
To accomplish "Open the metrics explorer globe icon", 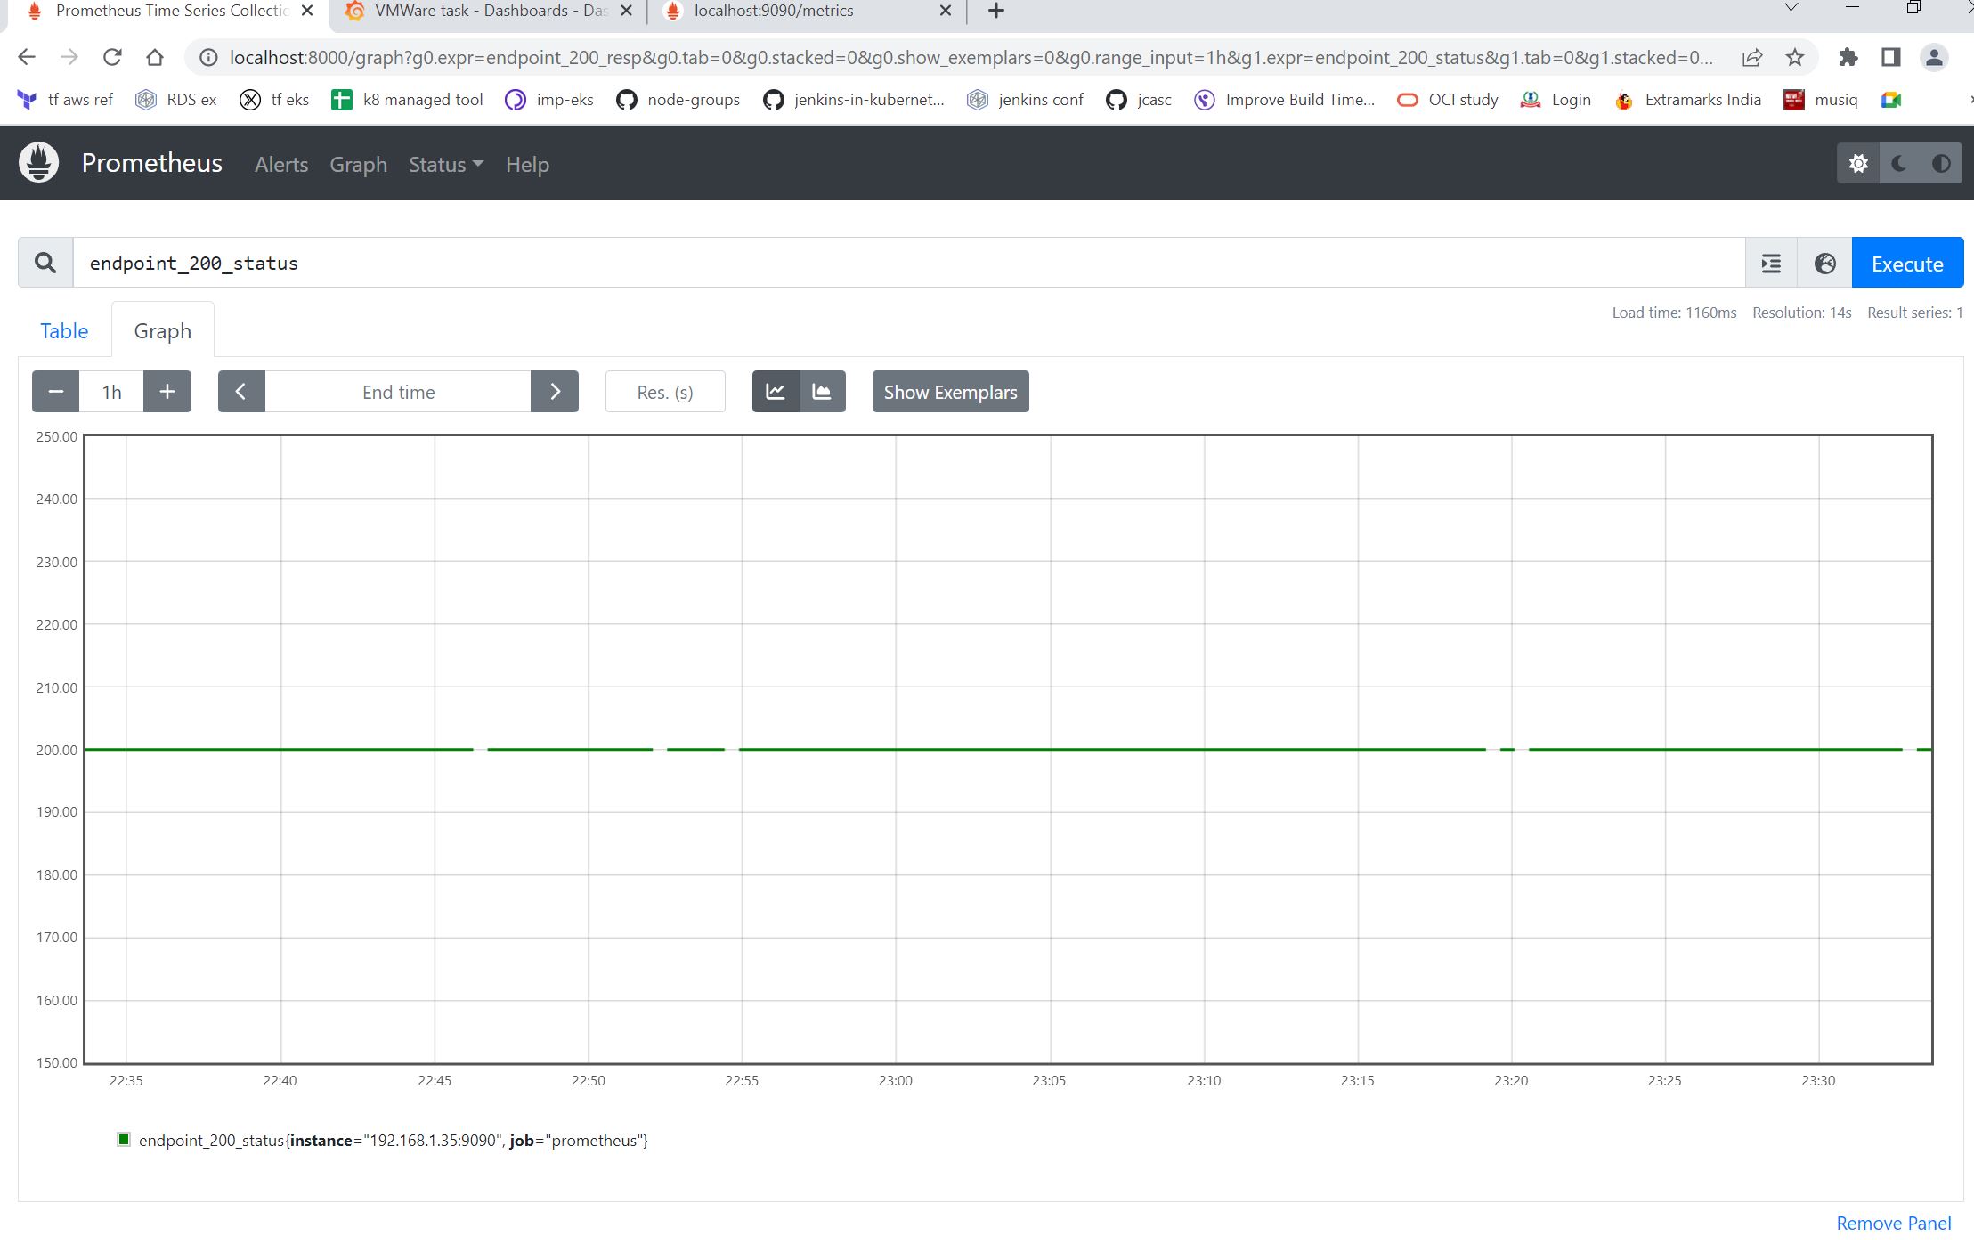I will pyautogui.click(x=1824, y=264).
